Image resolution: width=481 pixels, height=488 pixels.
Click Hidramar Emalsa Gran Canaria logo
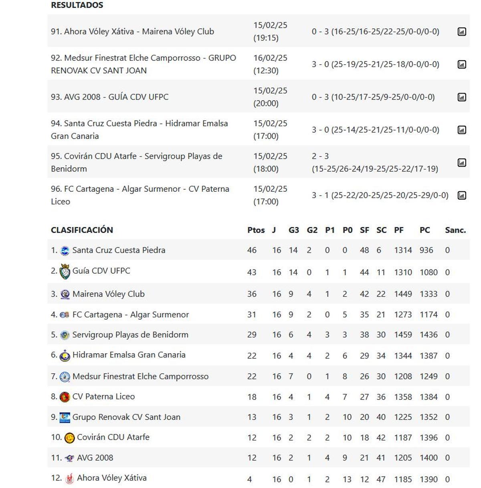pos(65,356)
